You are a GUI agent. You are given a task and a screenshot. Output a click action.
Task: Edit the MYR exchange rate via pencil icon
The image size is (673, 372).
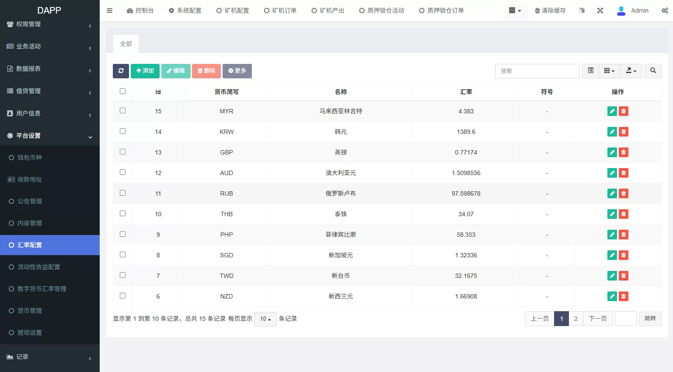[612, 111]
